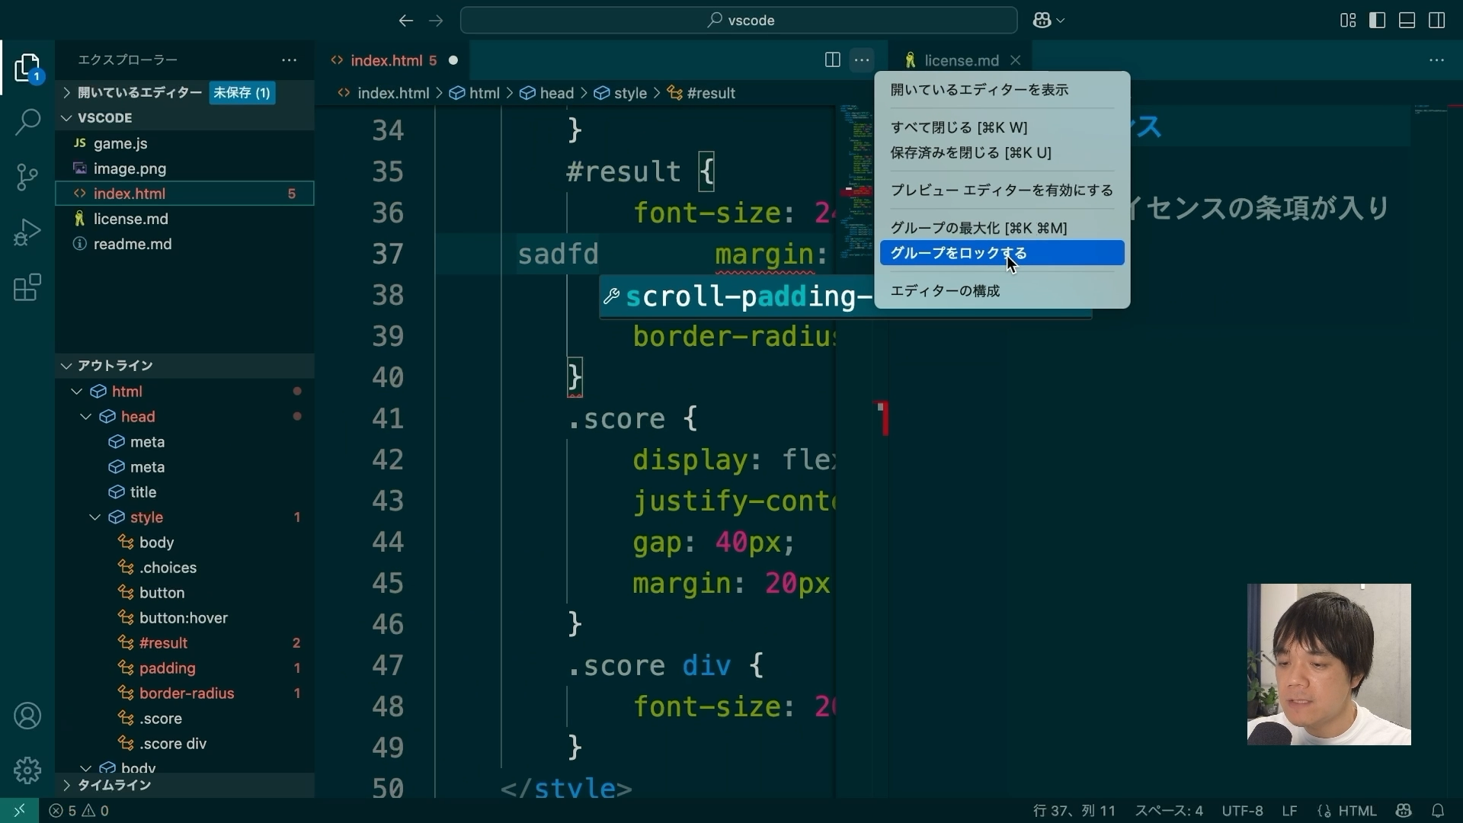The height and width of the screenshot is (823, 1463).
Task: Toggle the bottom panel layout button
Action: click(x=1407, y=21)
